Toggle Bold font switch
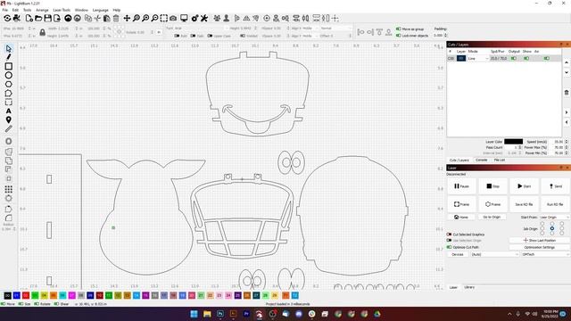 click(x=177, y=36)
